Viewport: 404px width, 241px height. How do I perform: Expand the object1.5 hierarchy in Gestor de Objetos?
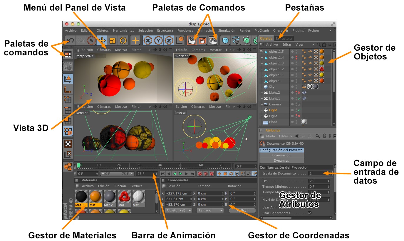click(261, 52)
